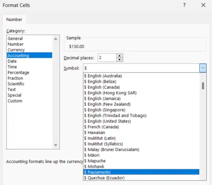The image size is (212, 185).
Task: Close the Format Cells dialog
Action: (x=203, y=5)
